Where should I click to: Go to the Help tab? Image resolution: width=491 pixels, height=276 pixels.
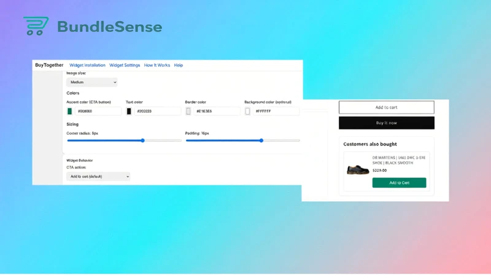(x=179, y=66)
